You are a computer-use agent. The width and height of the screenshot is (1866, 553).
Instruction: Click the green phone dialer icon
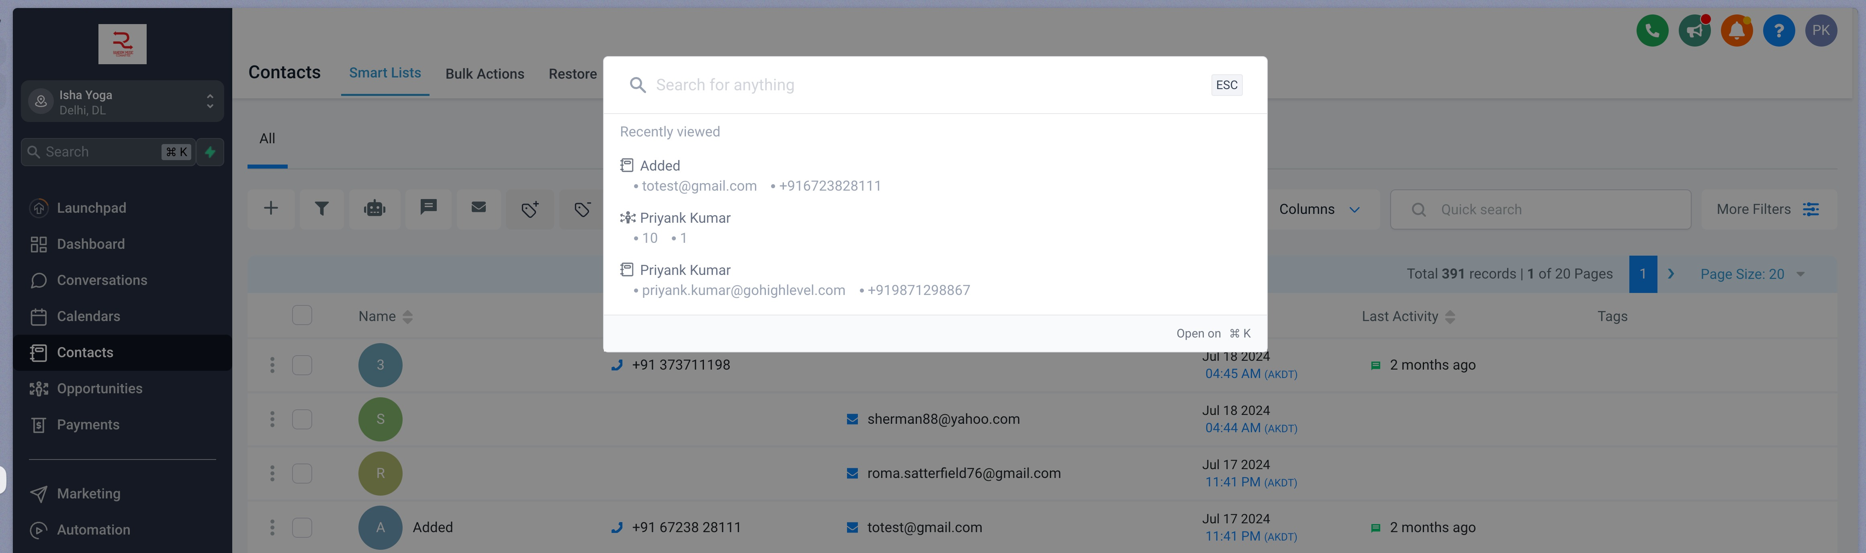1651,31
